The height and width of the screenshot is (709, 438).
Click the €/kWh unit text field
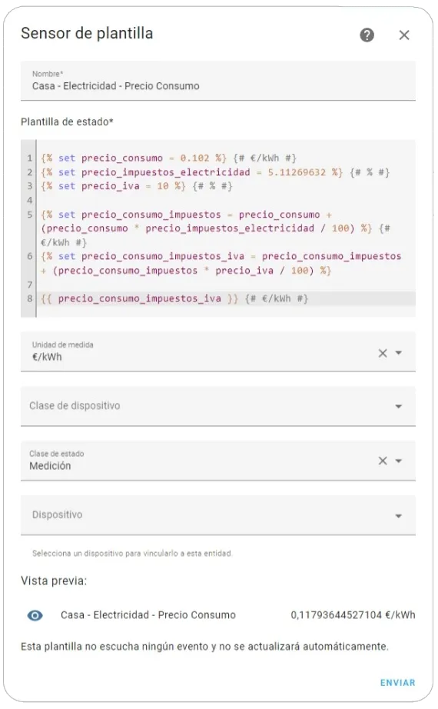[199, 351]
